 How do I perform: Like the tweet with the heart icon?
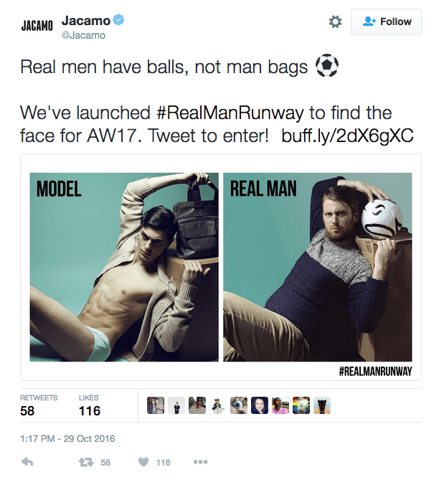(144, 462)
